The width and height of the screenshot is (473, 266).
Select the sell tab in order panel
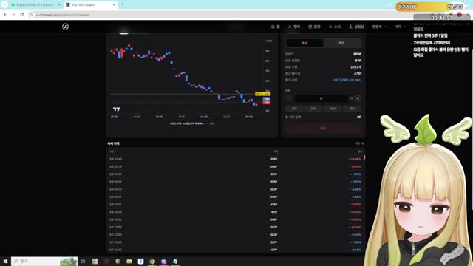pos(341,43)
